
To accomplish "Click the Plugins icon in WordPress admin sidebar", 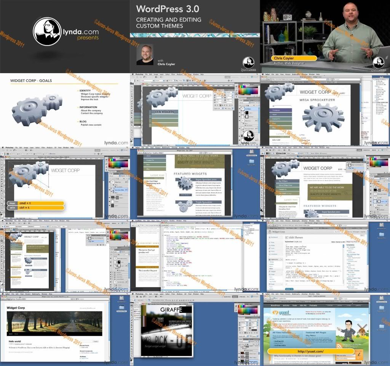I will point(269,271).
